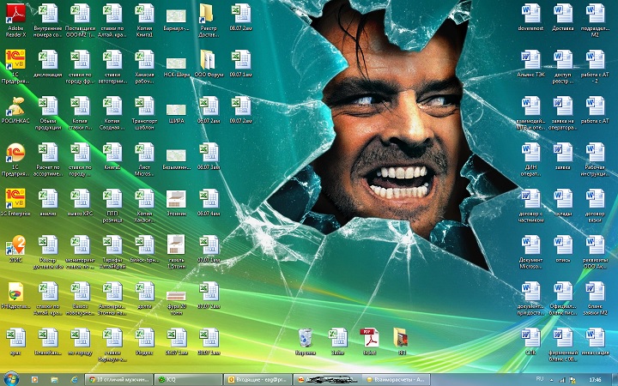The height and width of the screenshot is (386, 618).
Task: Switch to the ICQ taskbar window
Action: click(188, 380)
